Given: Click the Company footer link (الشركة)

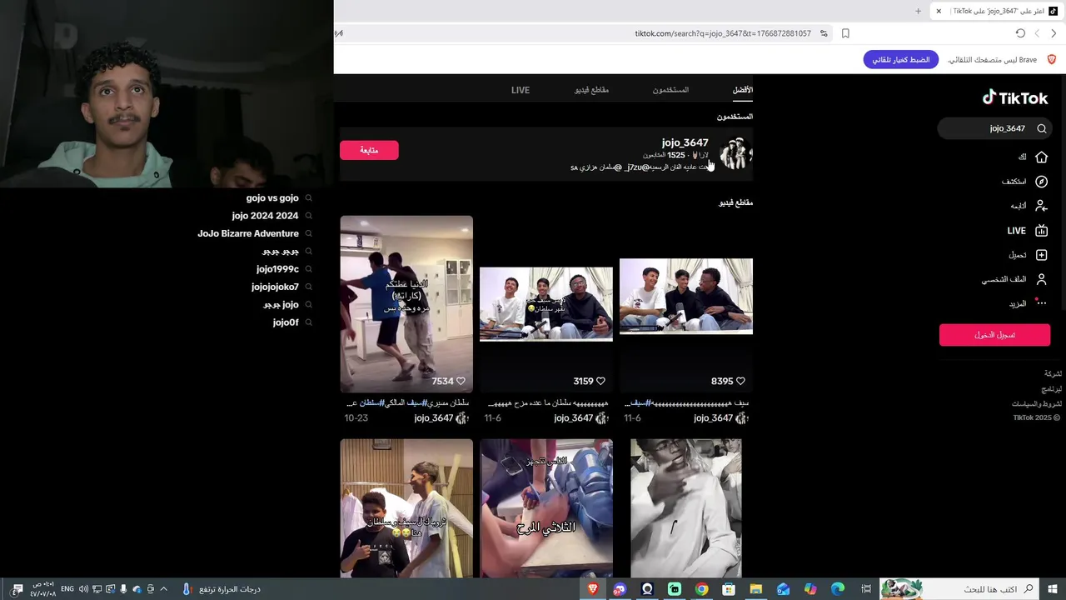Looking at the screenshot, I should point(1054,373).
